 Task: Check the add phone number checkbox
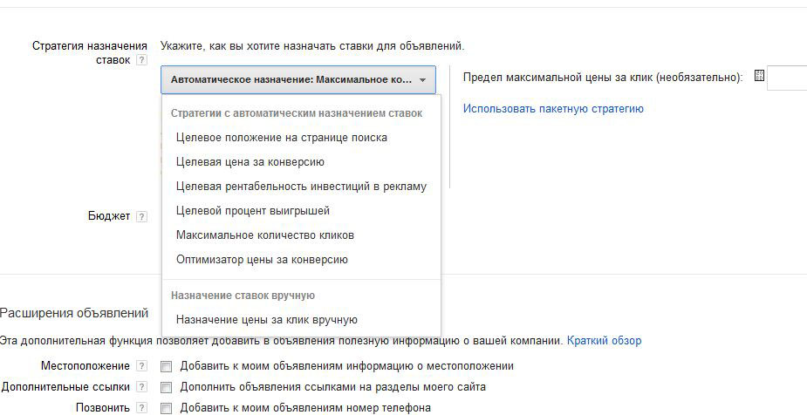(x=167, y=408)
